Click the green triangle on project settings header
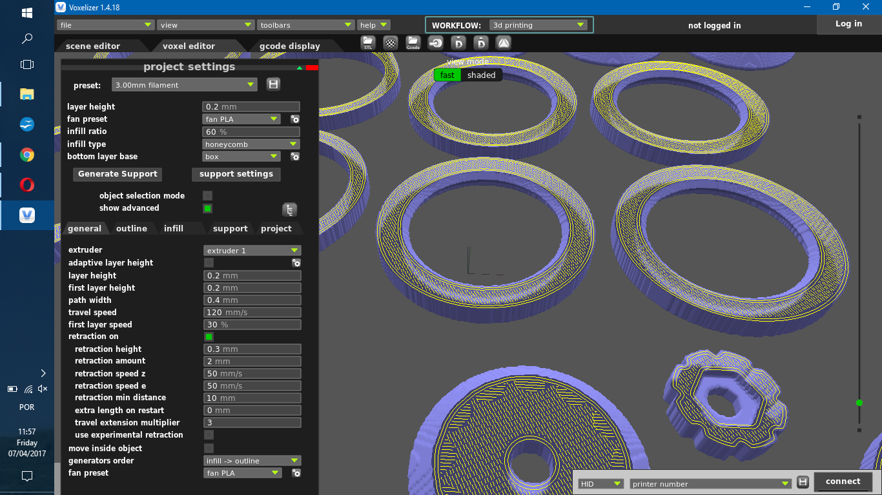The height and width of the screenshot is (495, 882). pos(299,68)
